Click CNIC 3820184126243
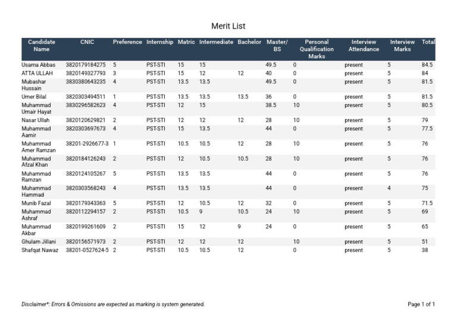Viewport: 457px width, 323px height. [x=86, y=159]
